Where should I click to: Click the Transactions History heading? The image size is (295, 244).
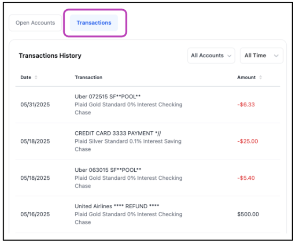(50, 55)
